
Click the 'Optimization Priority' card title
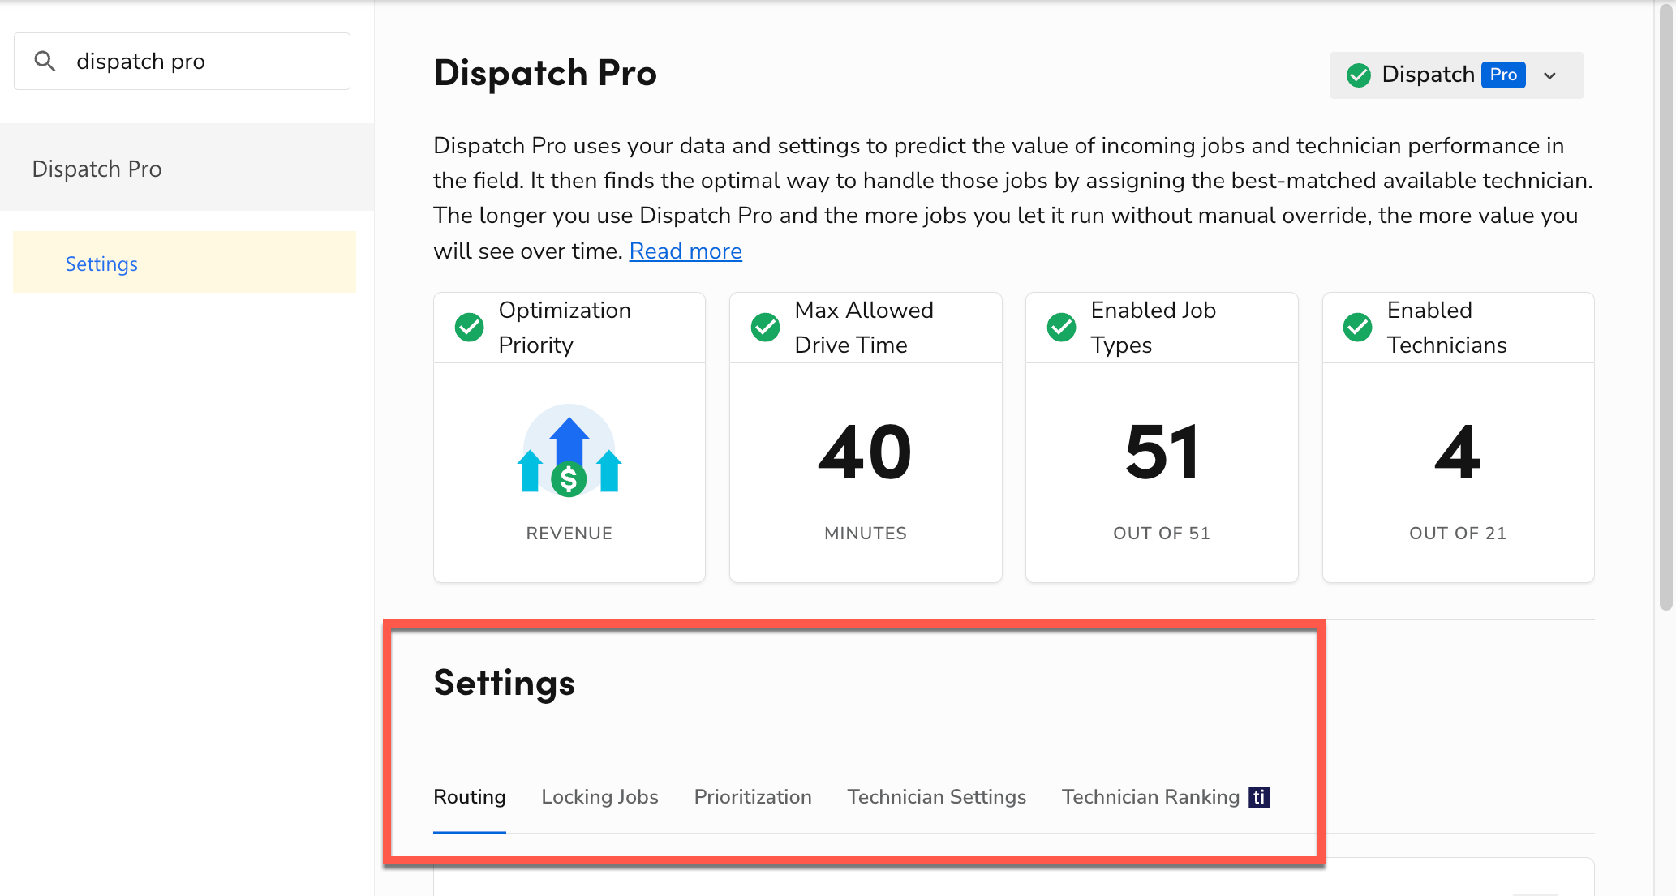pyautogui.click(x=565, y=328)
